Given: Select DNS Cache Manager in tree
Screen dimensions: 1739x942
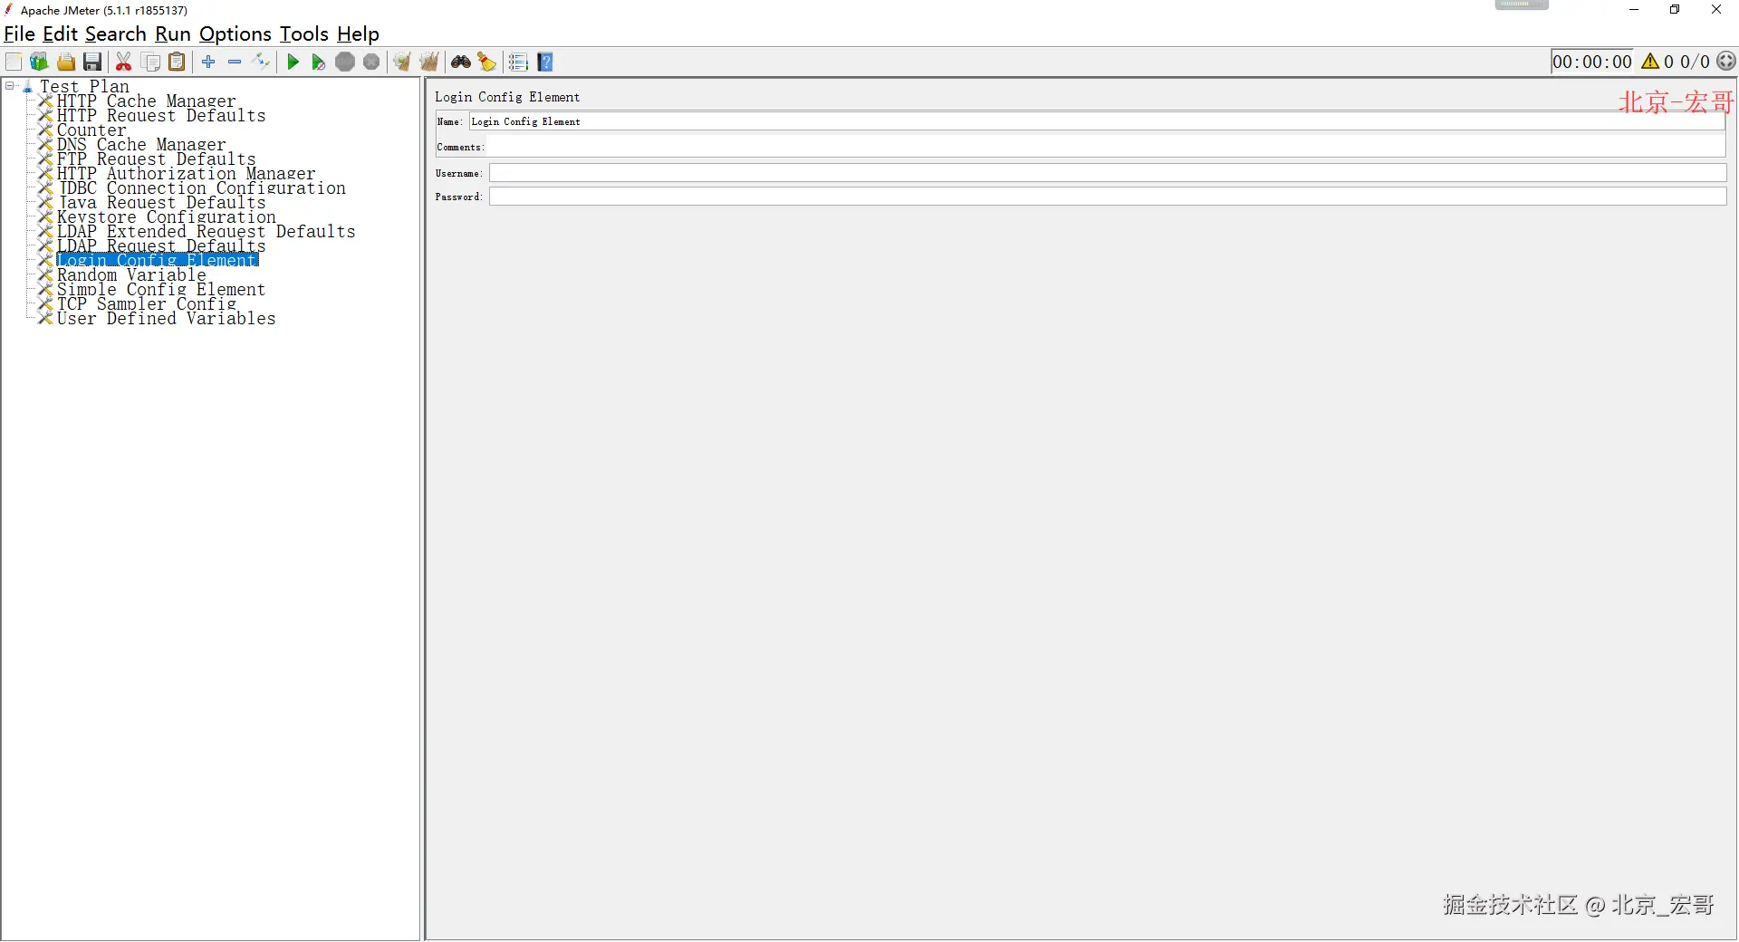Looking at the screenshot, I should tap(141, 144).
